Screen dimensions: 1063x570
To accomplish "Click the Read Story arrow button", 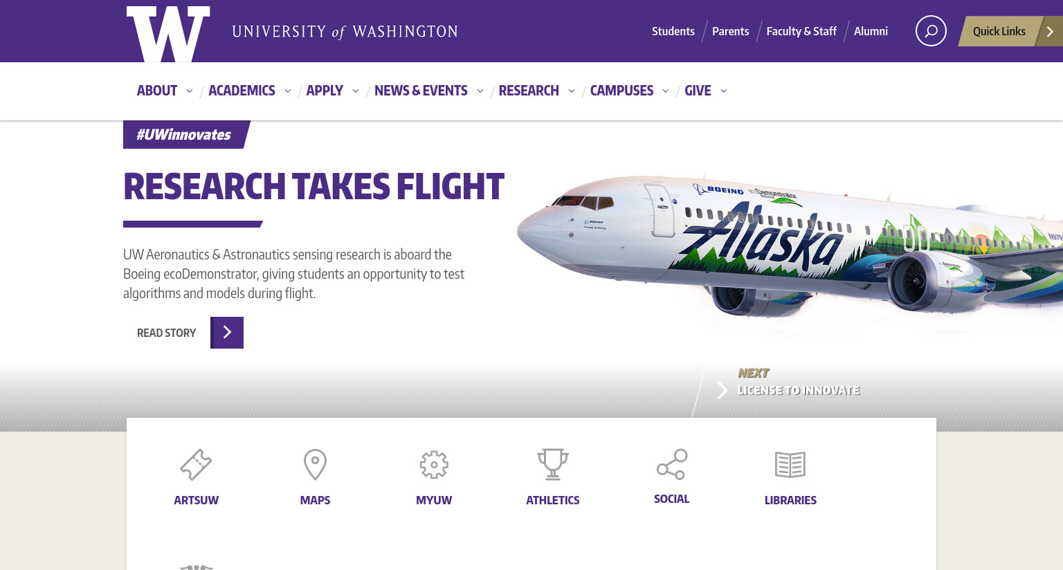I will (227, 333).
